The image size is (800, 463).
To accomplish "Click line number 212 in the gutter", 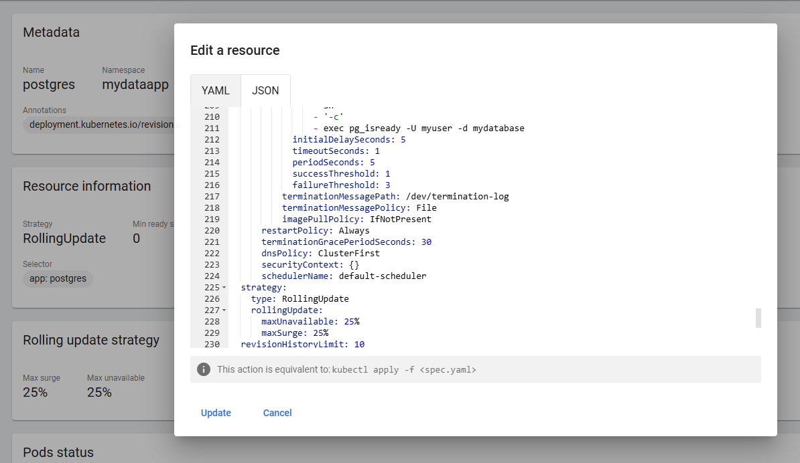I will pos(212,140).
